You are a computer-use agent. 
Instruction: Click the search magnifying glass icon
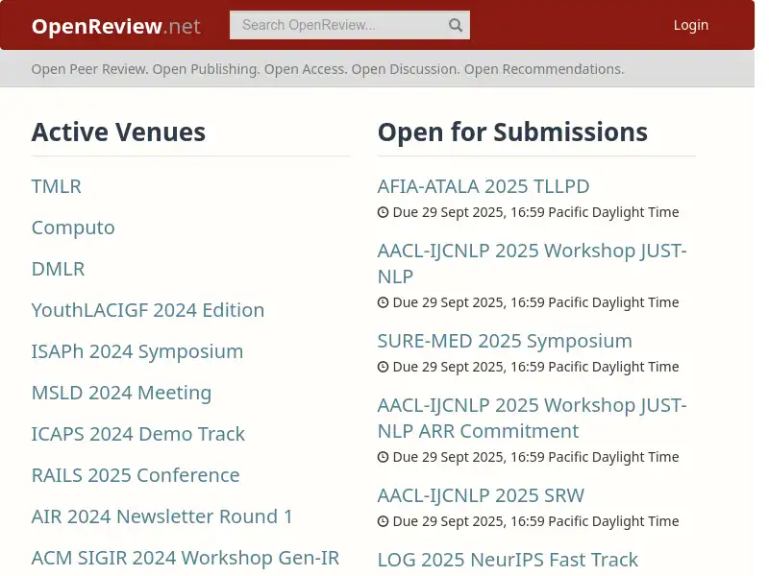click(455, 25)
